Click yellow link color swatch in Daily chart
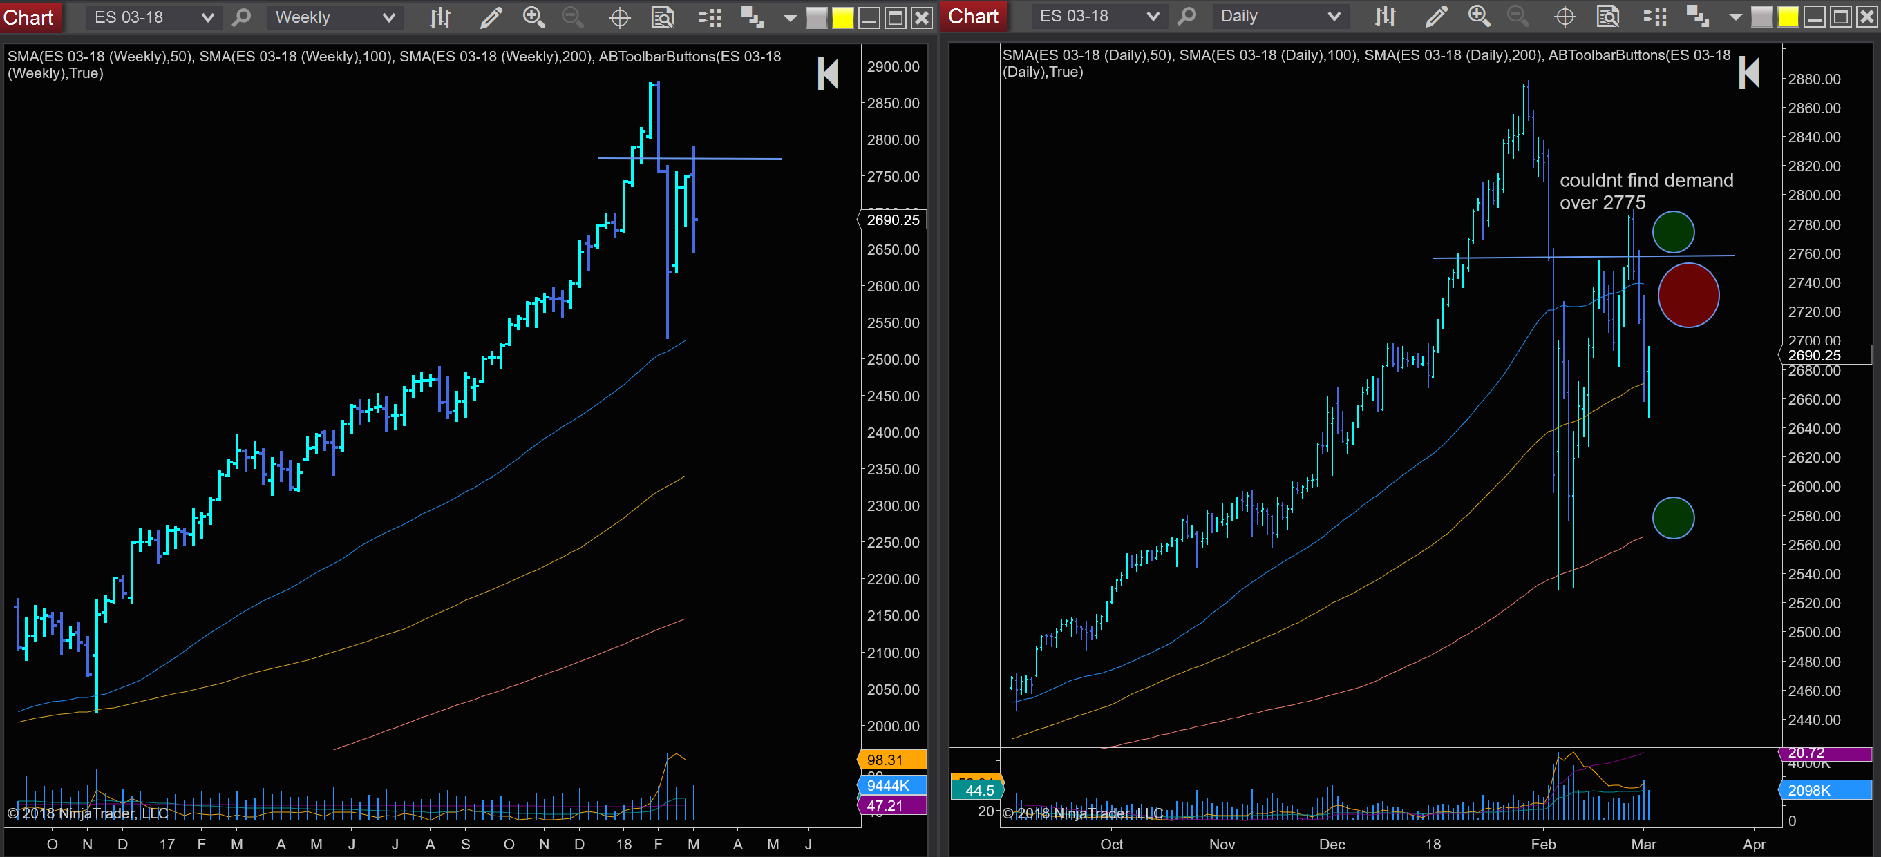The image size is (1881, 857). (x=1788, y=16)
